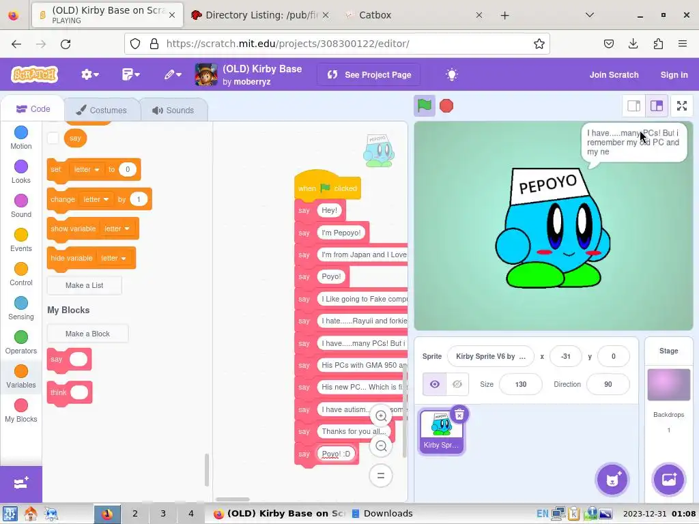699x524 pixels.
Task: Open letter dropdown in set block
Action: tap(87, 169)
